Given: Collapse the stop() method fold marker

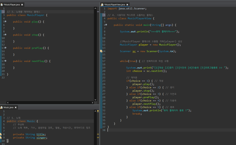Looking at the screenshot, I should [x=6, y=35].
